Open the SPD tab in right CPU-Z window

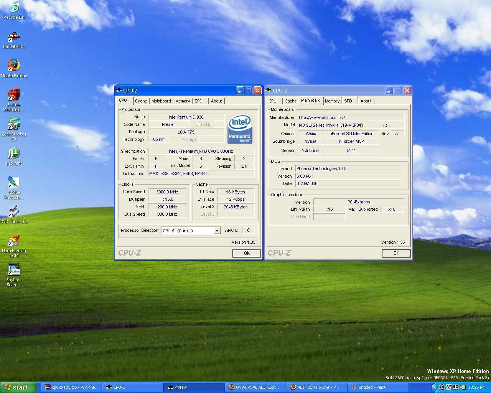pyautogui.click(x=348, y=101)
